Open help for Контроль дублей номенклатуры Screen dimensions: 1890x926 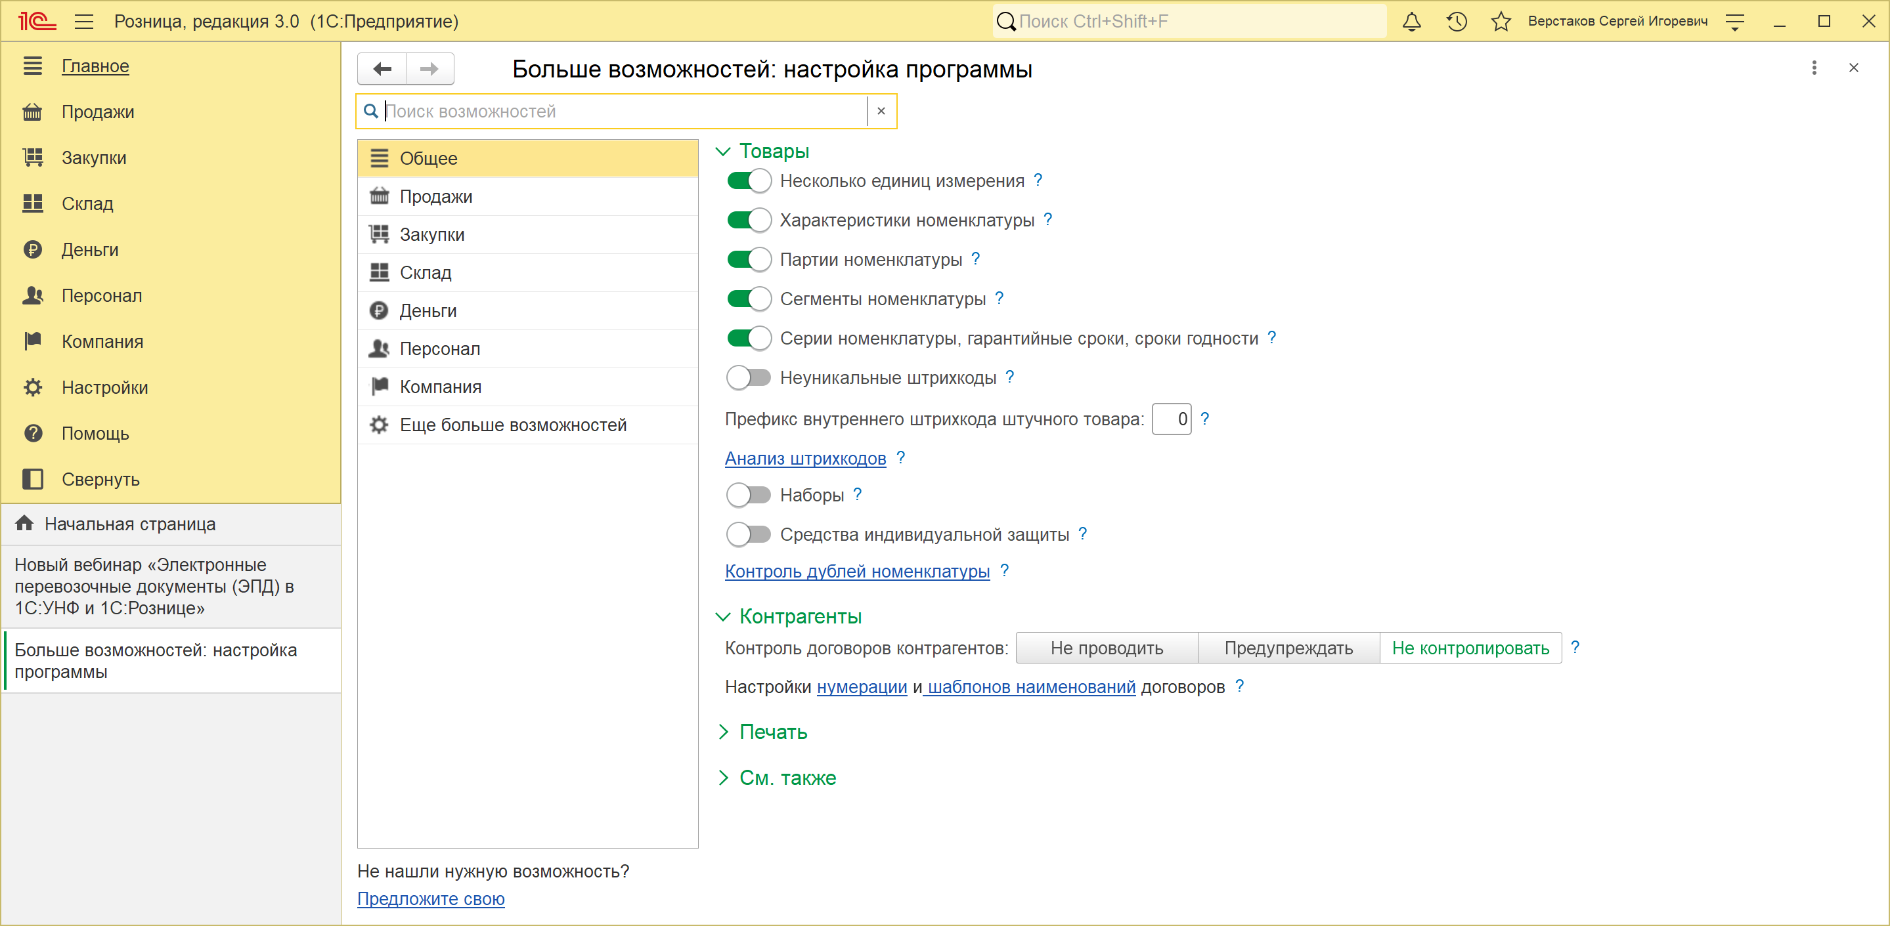(x=1003, y=570)
